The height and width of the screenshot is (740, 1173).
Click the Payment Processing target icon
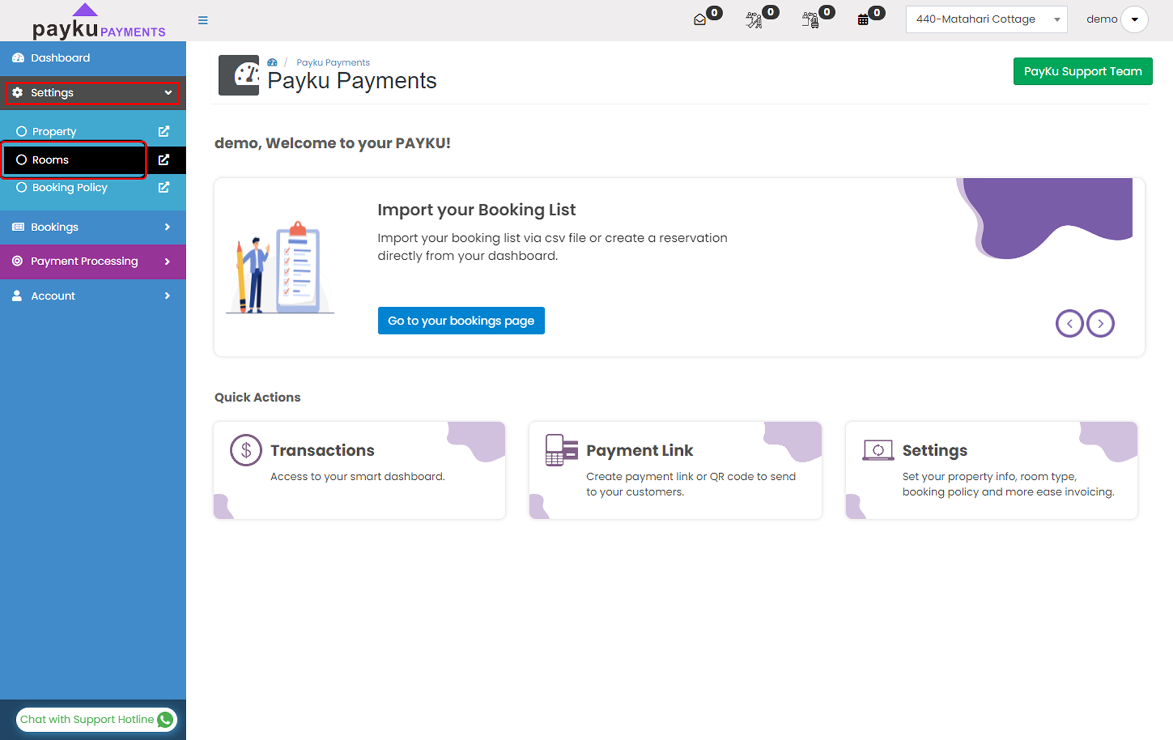(18, 261)
